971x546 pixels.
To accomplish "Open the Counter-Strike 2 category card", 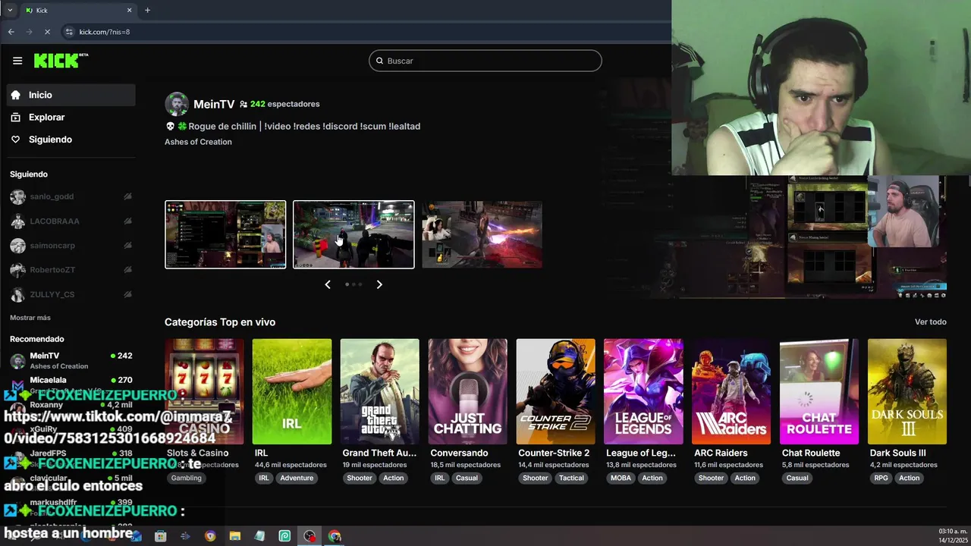I will tap(555, 391).
